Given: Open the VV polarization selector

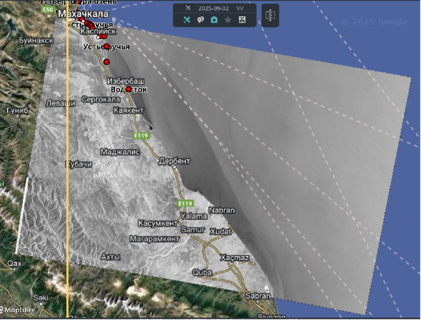Looking at the screenshot, I should point(240,8).
